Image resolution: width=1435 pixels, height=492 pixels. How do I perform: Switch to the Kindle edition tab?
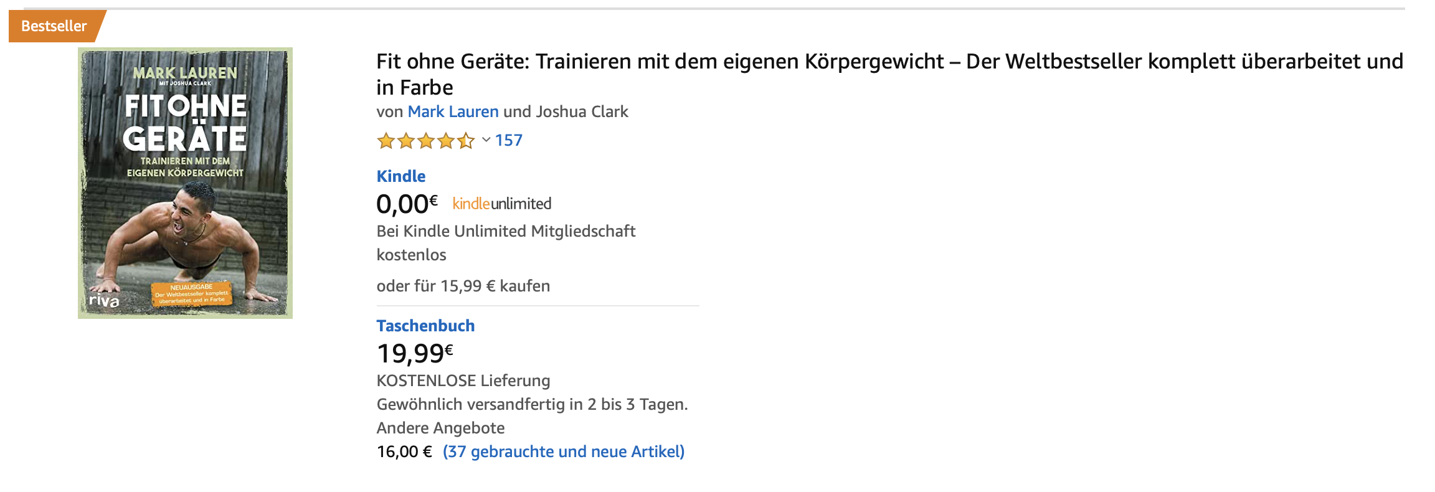[400, 176]
